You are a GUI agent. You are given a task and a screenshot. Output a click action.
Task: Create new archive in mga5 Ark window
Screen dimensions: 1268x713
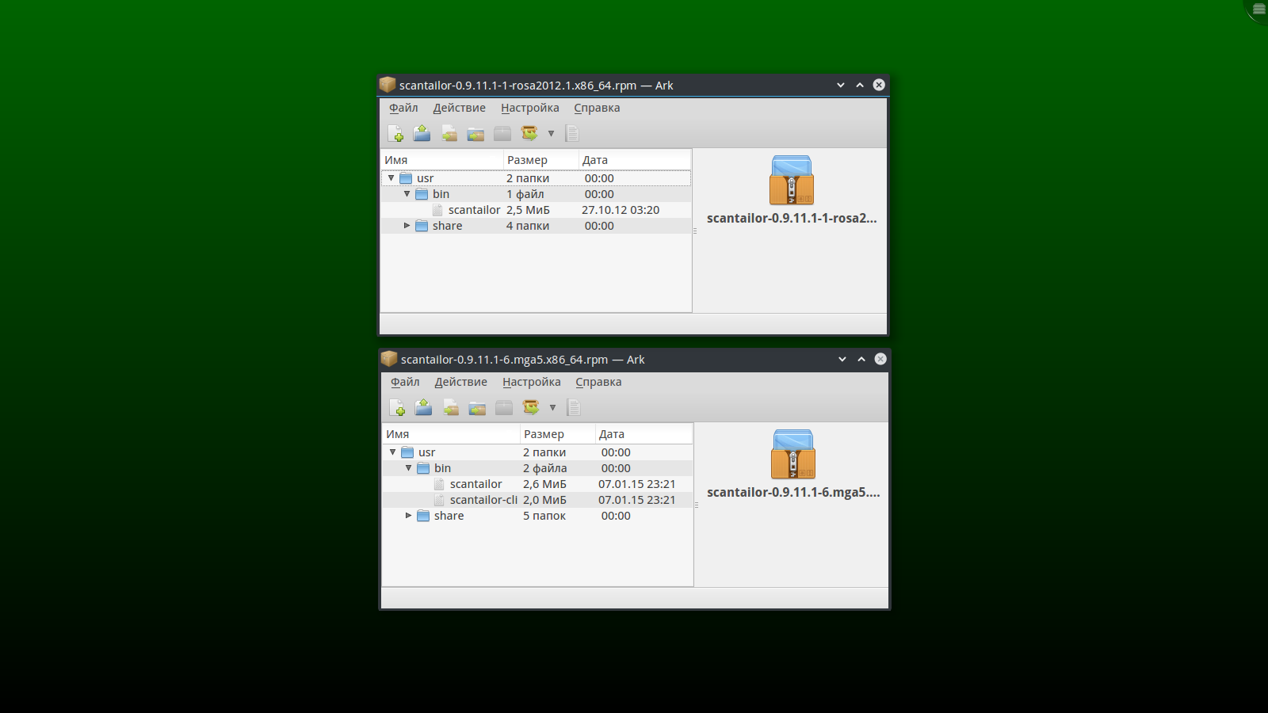pyautogui.click(x=397, y=407)
